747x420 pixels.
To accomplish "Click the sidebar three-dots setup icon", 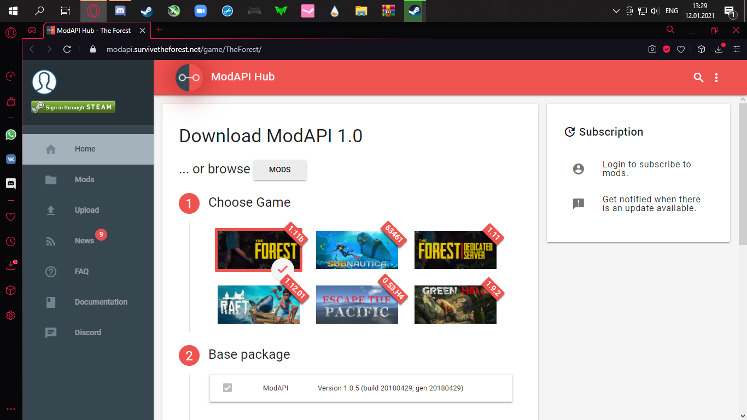I will click(10, 409).
